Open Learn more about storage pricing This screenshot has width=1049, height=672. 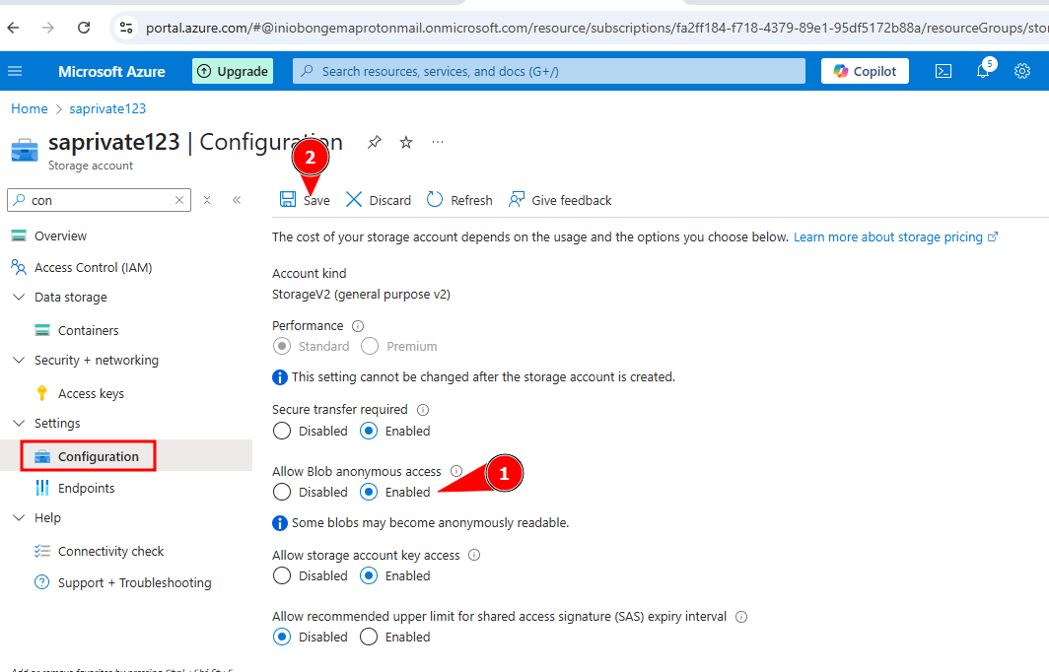click(x=896, y=237)
